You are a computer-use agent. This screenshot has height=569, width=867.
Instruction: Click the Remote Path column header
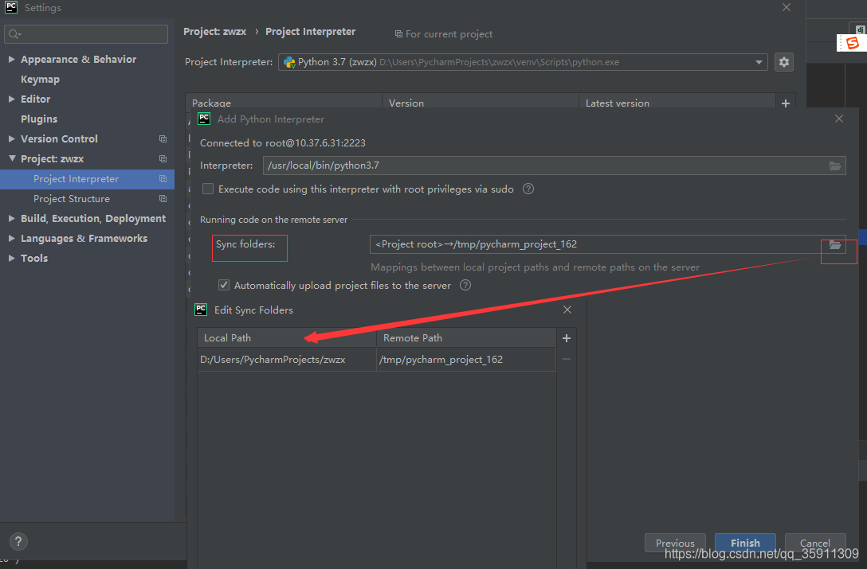pyautogui.click(x=465, y=337)
